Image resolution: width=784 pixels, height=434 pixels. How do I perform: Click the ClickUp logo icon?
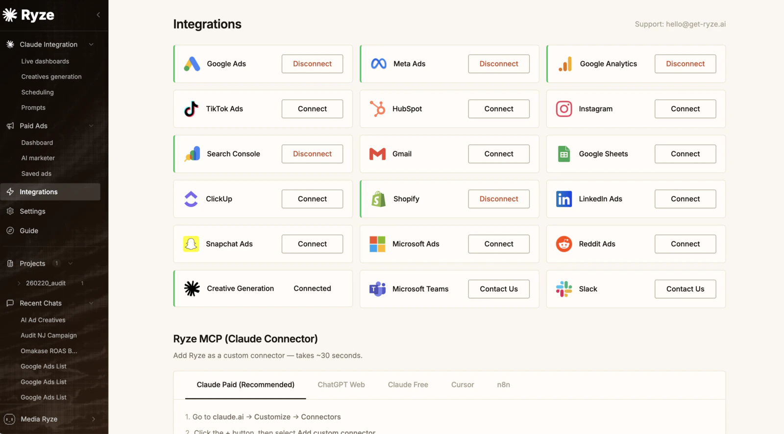pyautogui.click(x=191, y=199)
